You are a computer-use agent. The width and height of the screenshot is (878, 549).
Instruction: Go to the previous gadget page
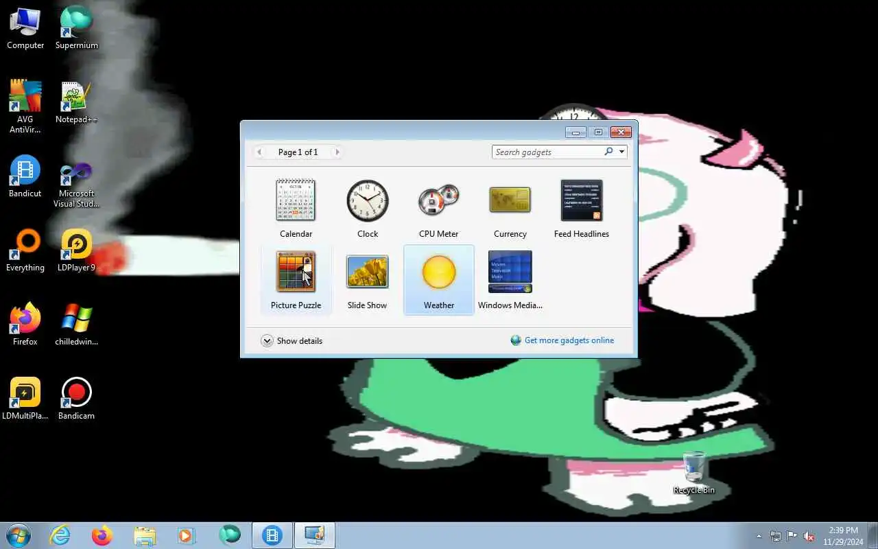click(259, 152)
